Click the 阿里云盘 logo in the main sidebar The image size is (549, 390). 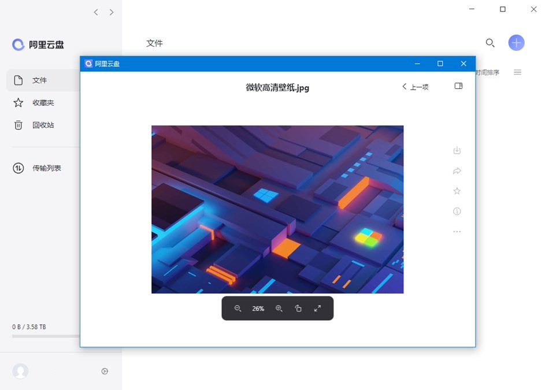(38, 44)
